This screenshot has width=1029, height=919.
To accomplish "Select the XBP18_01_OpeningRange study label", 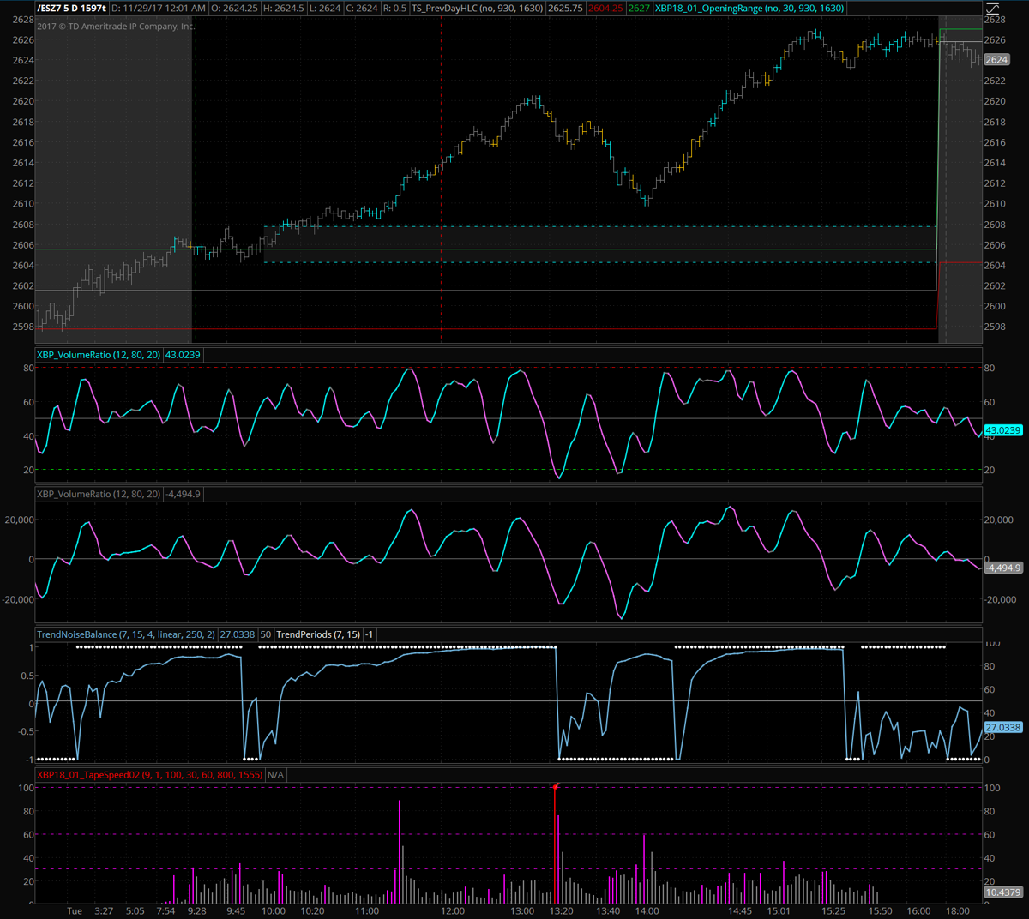I will coord(749,8).
